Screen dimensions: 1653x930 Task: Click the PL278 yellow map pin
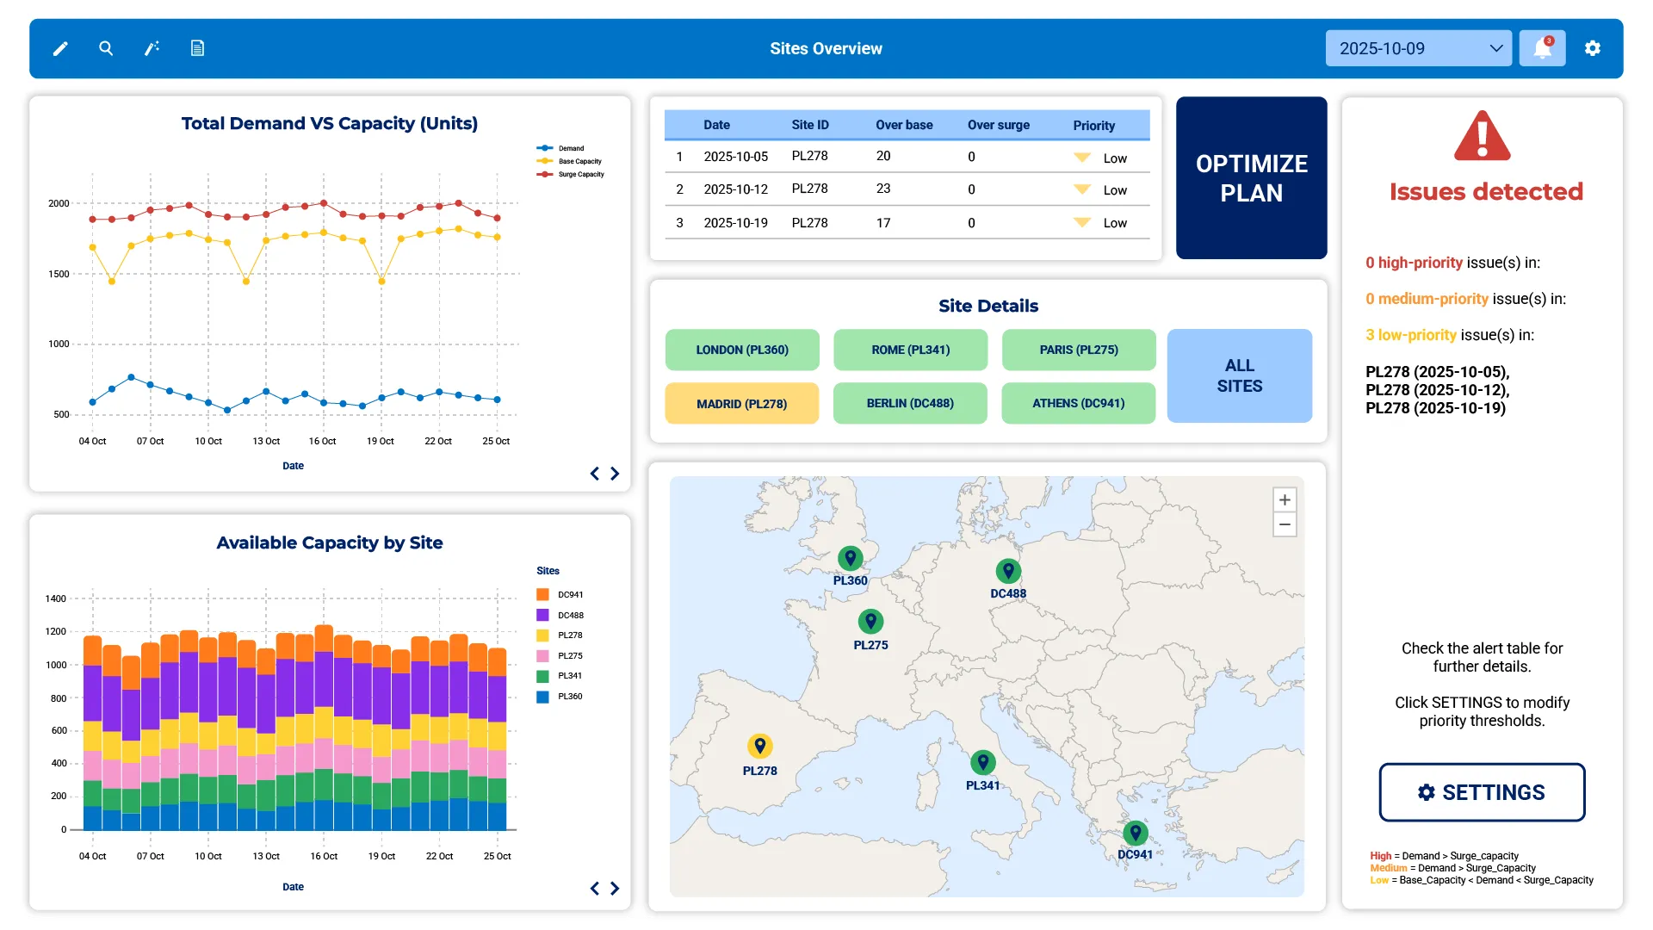click(x=759, y=746)
